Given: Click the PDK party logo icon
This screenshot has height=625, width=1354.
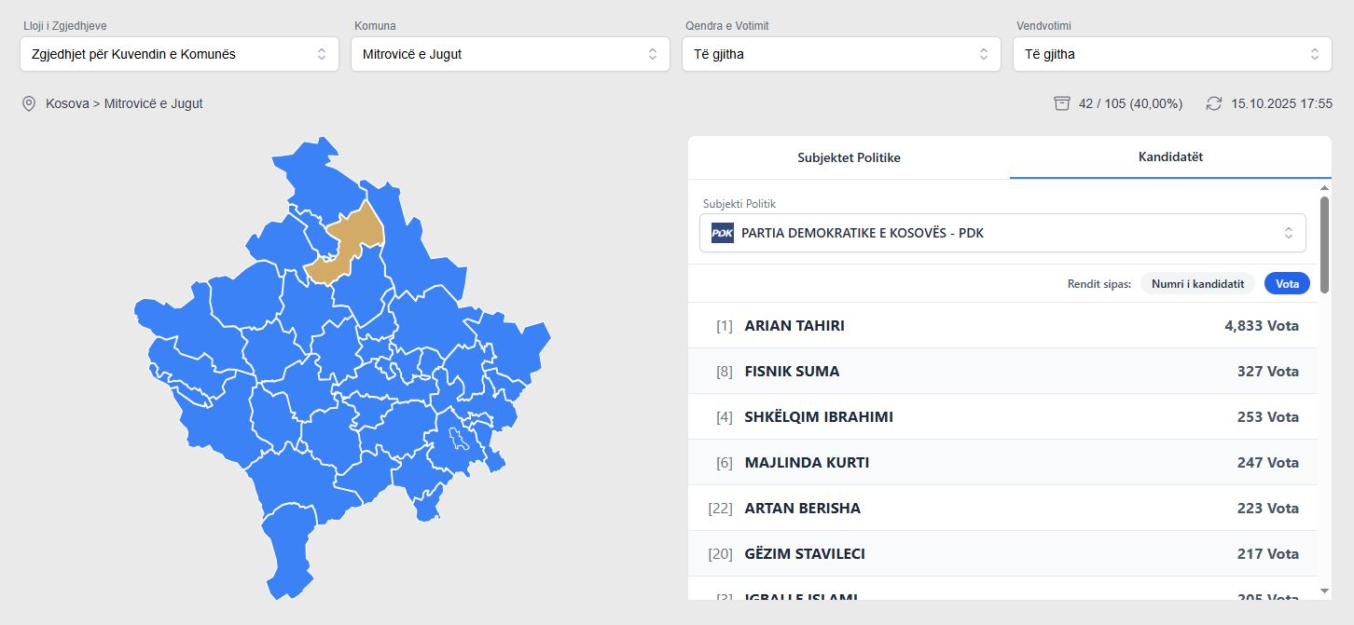Looking at the screenshot, I should 722,233.
